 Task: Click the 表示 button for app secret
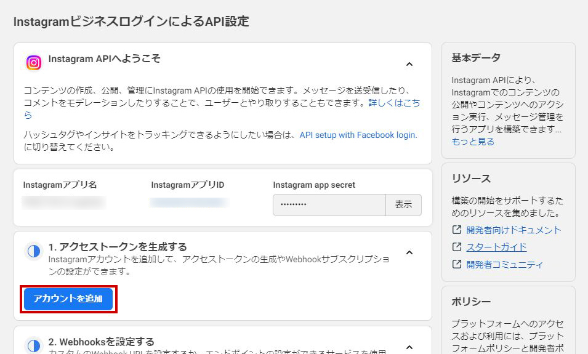(x=403, y=205)
